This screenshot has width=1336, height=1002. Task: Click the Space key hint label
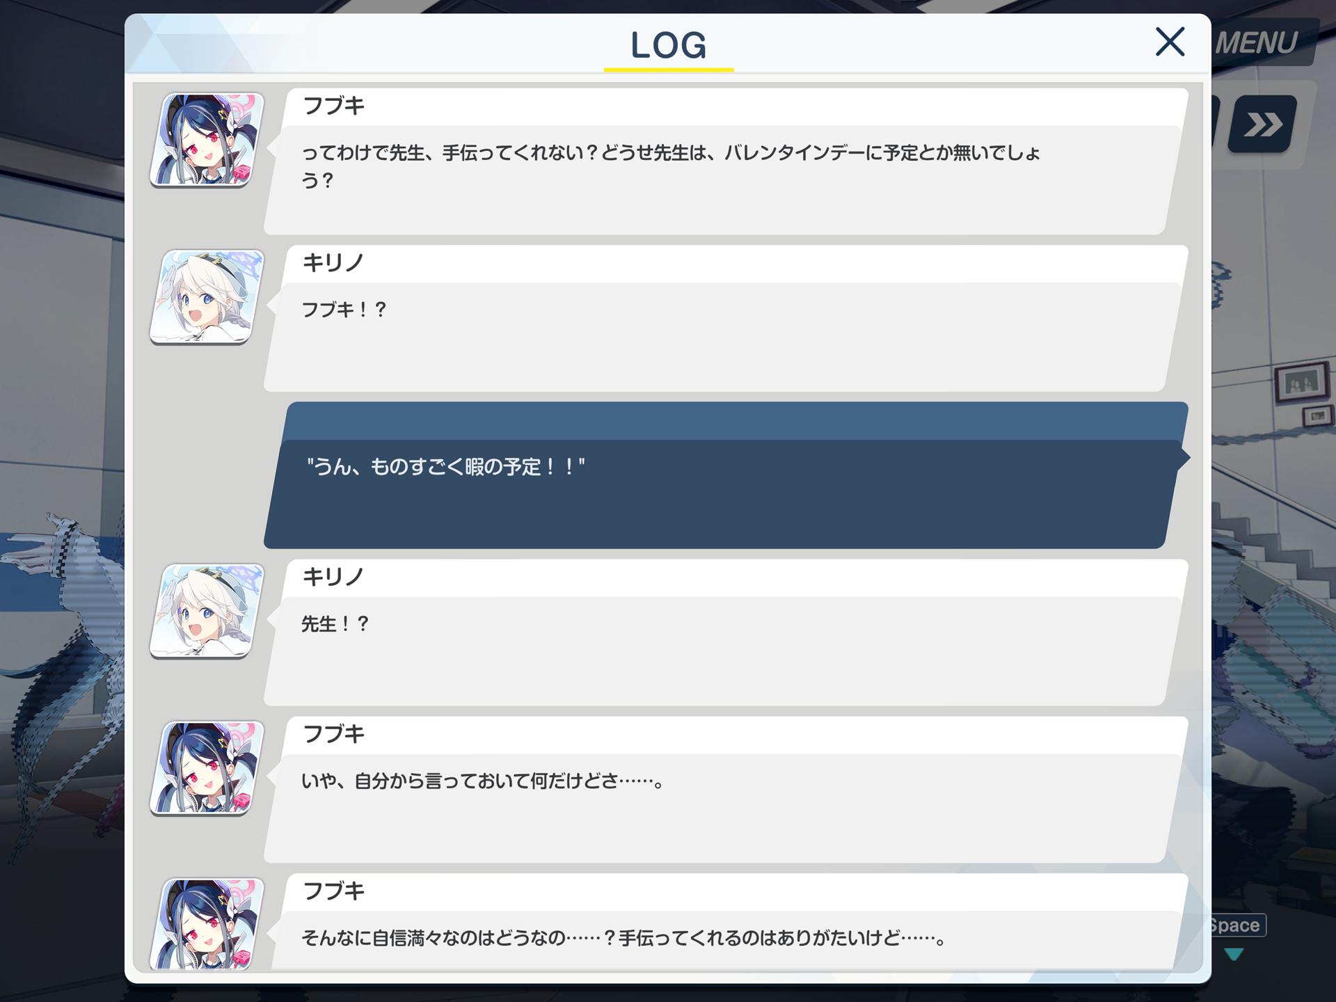[x=1236, y=925]
